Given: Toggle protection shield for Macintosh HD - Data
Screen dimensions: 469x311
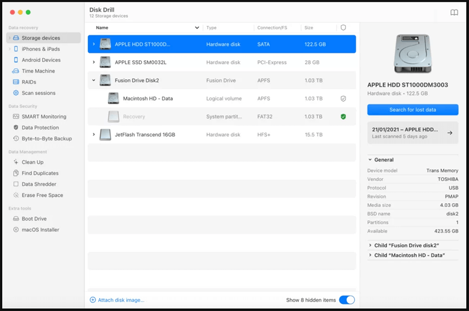Looking at the screenshot, I should click(343, 99).
